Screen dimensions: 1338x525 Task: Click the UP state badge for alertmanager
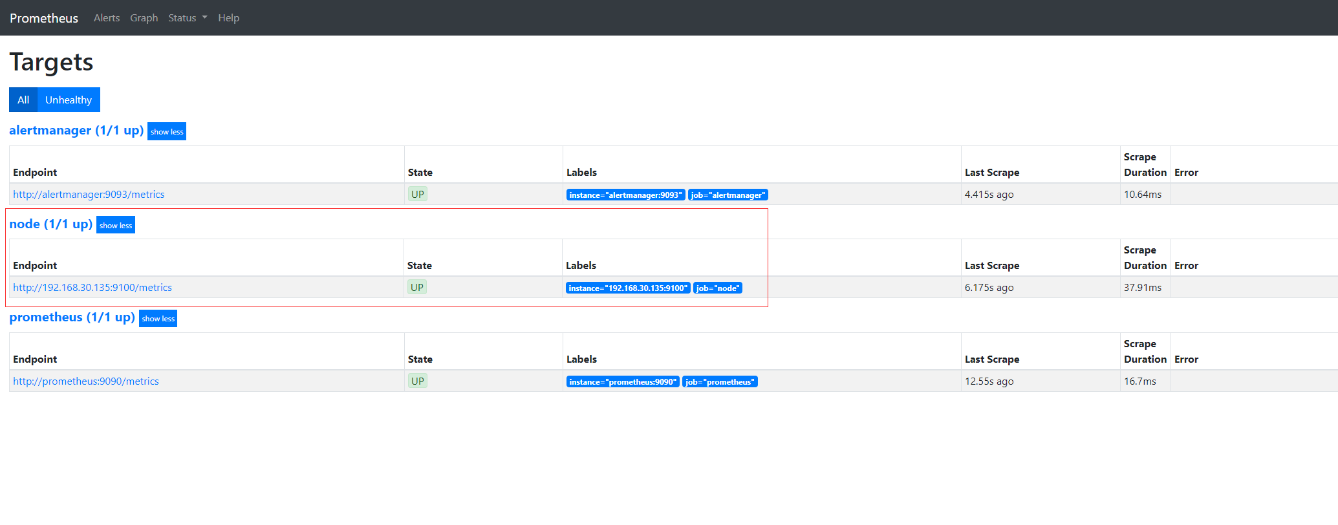(418, 194)
